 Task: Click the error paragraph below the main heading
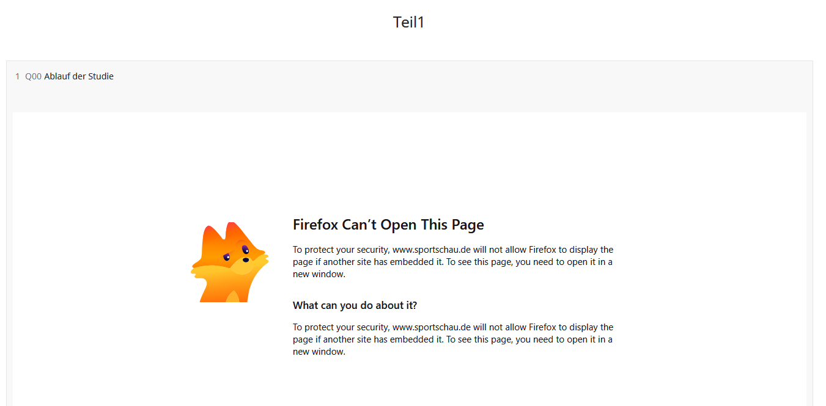(453, 262)
